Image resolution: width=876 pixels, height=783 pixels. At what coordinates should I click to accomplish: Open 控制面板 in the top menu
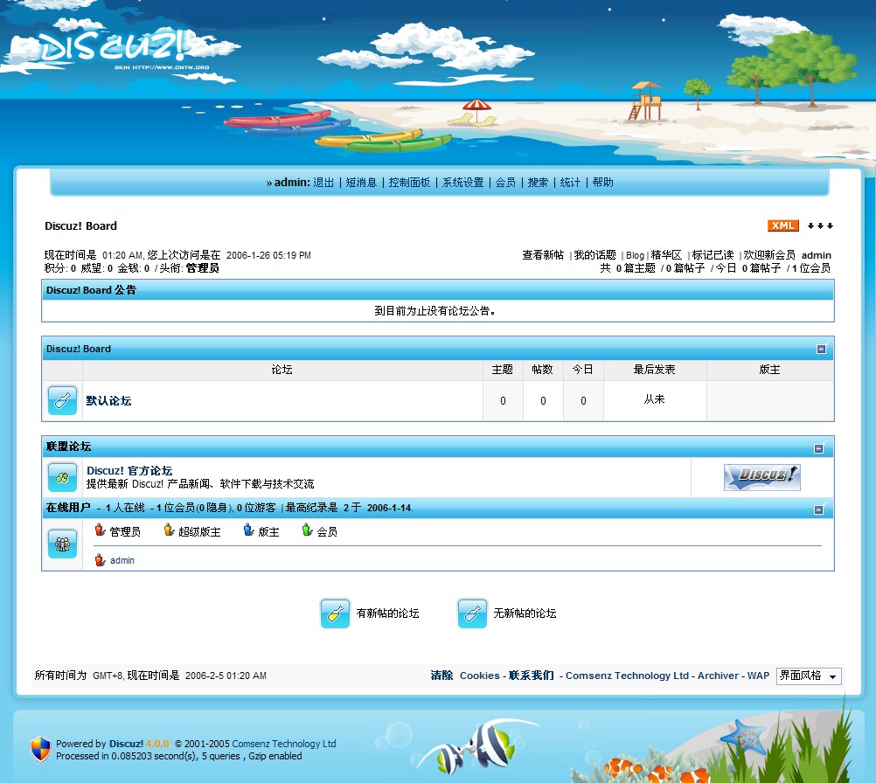[x=409, y=183]
